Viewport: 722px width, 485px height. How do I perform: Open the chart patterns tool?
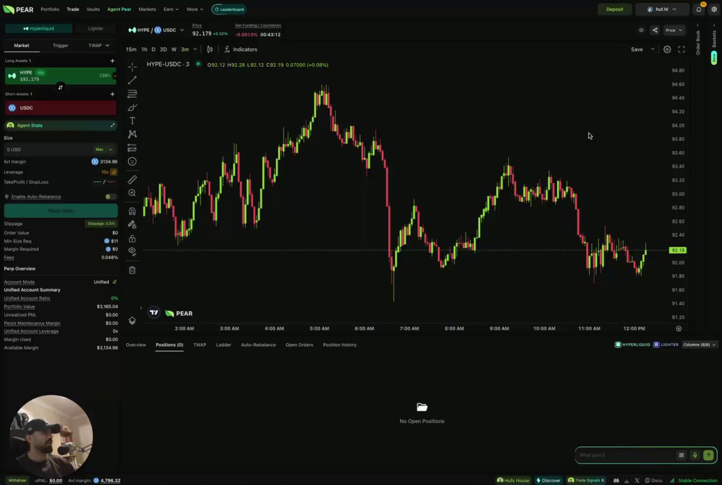click(x=132, y=134)
